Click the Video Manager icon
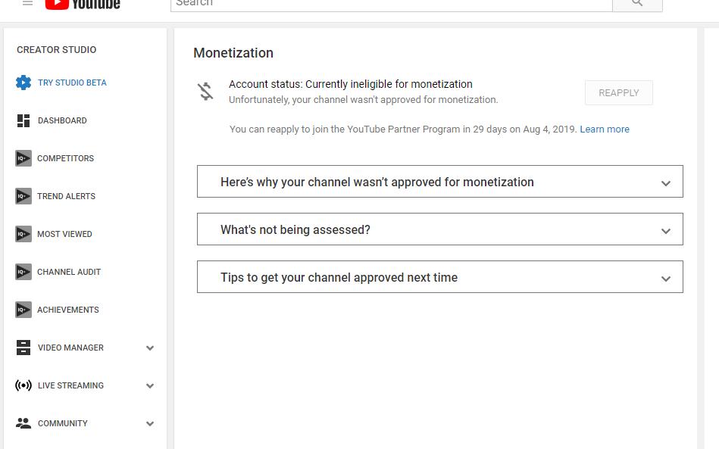Image resolution: width=719 pixels, height=449 pixels. (23, 348)
